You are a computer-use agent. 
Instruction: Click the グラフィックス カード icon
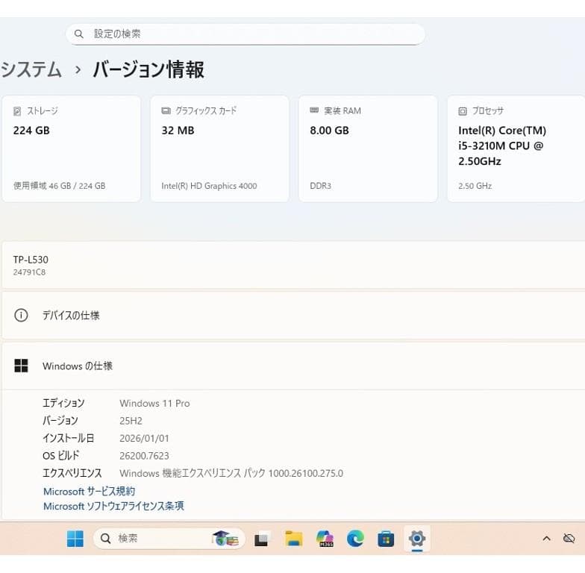coord(166,110)
